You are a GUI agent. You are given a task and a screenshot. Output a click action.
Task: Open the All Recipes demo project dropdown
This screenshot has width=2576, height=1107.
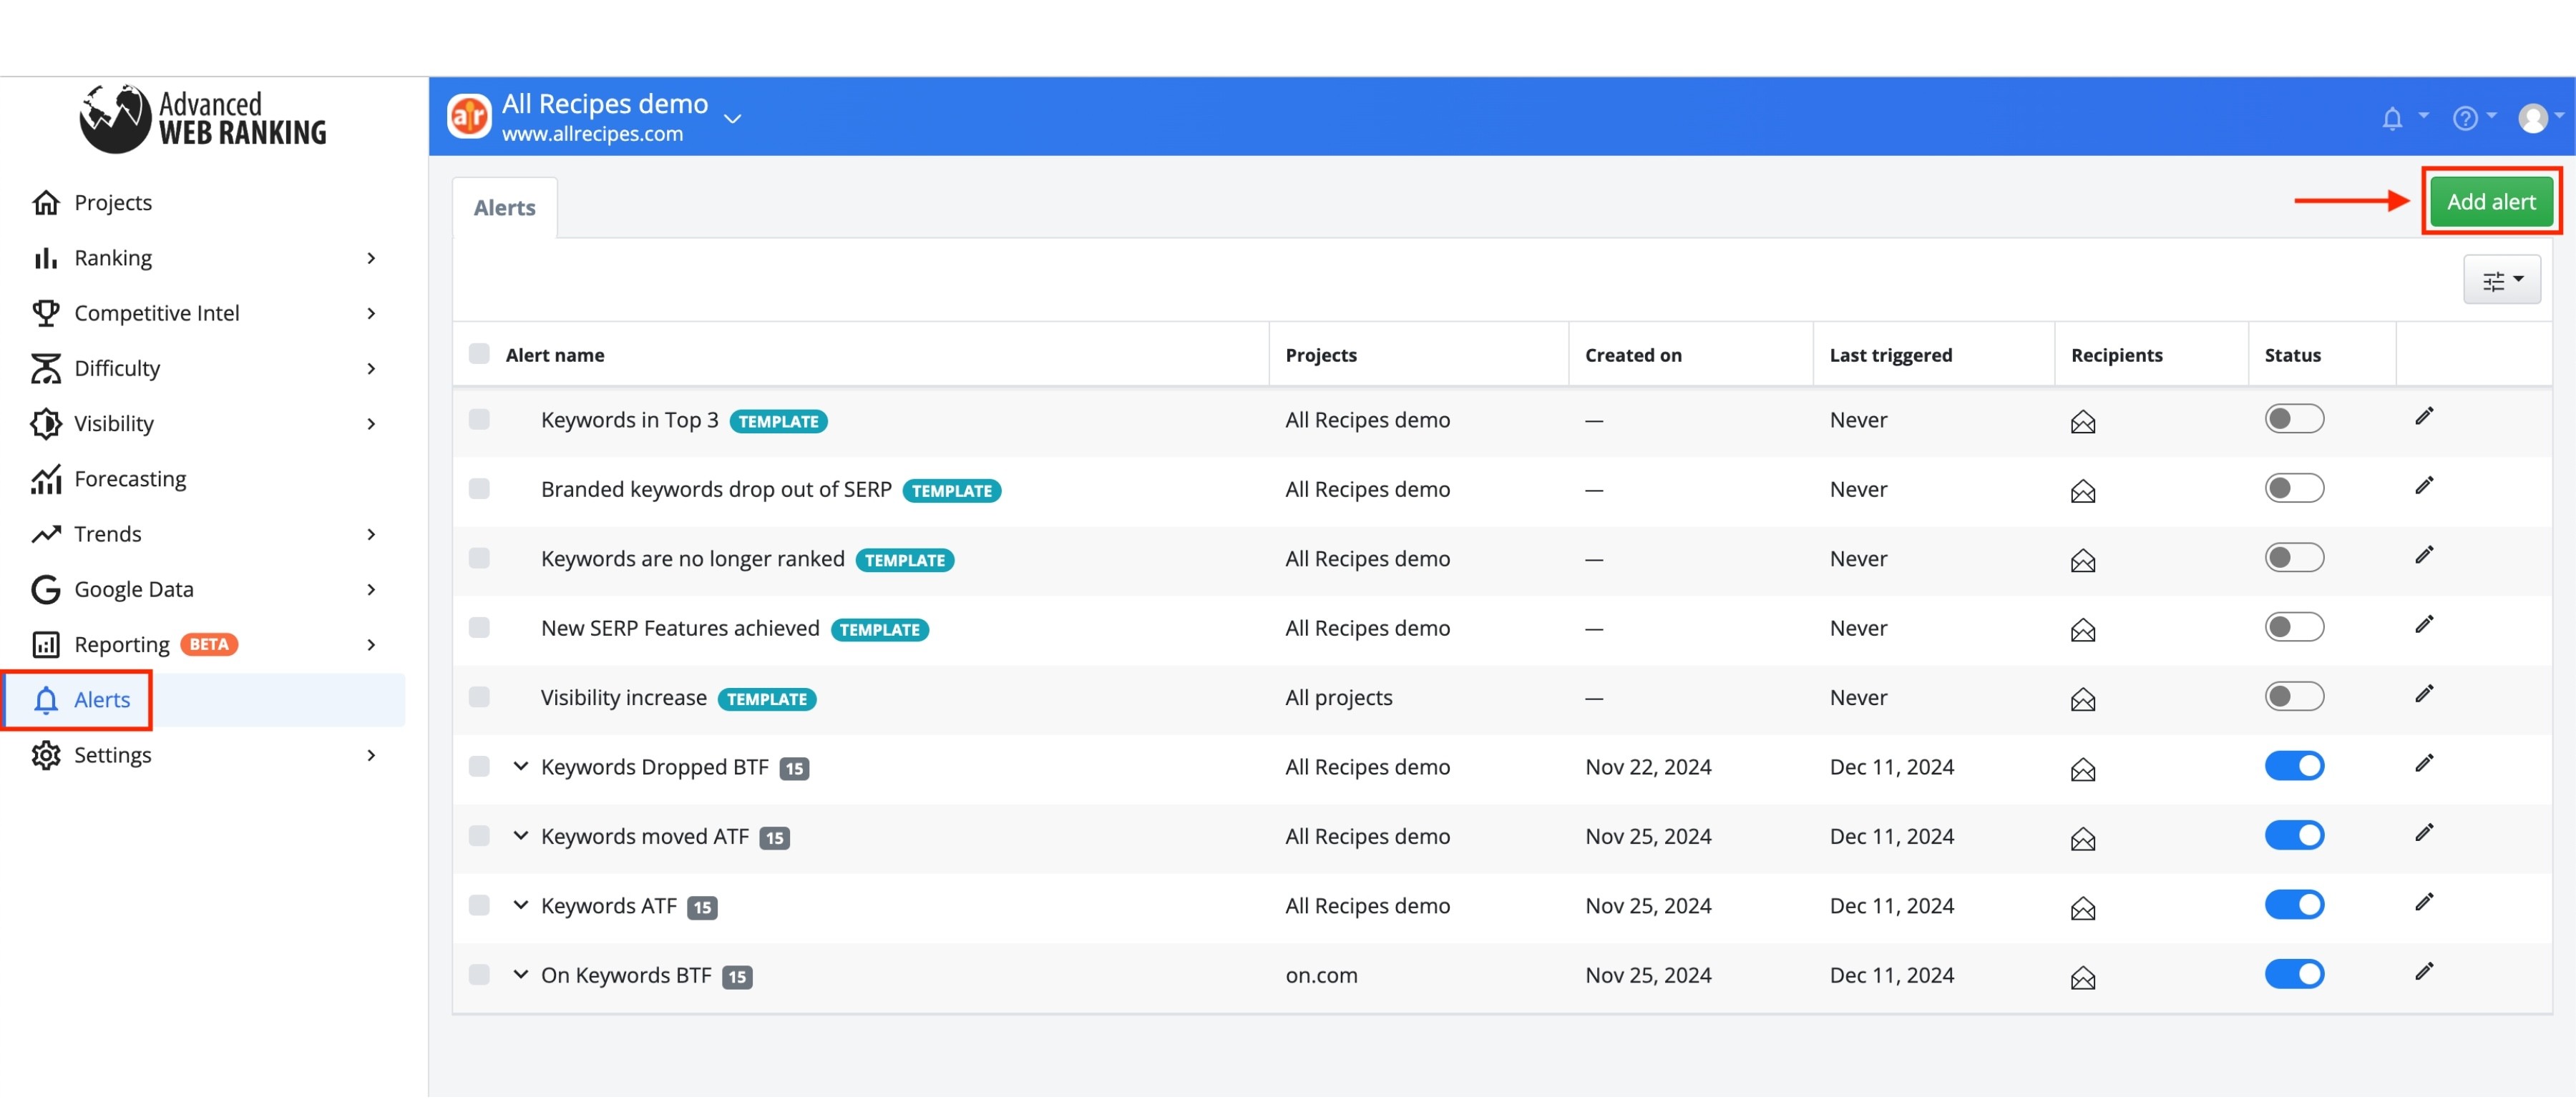click(x=732, y=119)
